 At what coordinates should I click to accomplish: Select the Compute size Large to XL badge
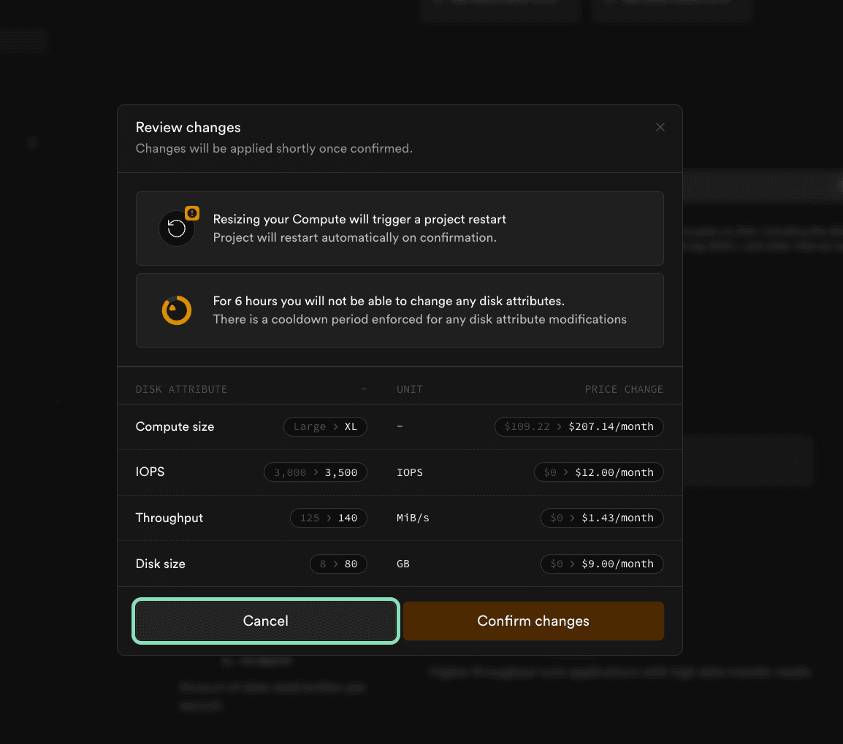325,426
